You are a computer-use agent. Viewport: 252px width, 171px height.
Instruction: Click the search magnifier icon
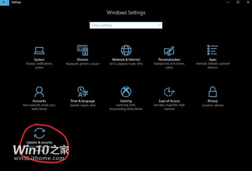(159, 25)
